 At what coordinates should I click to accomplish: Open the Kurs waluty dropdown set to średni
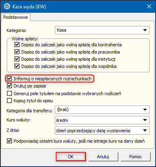pyautogui.click(x=102, y=120)
